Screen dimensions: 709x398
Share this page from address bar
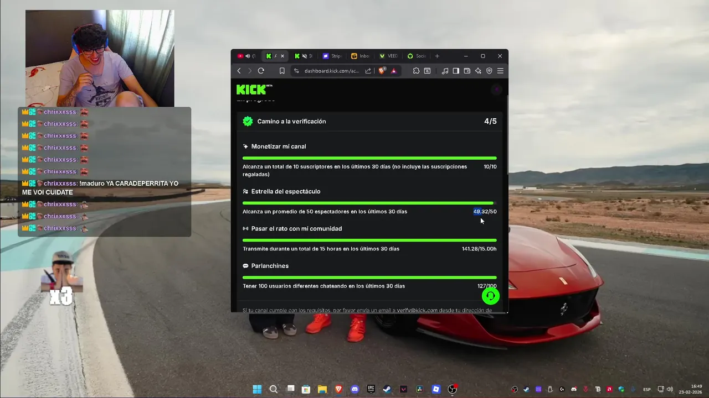[x=368, y=71]
